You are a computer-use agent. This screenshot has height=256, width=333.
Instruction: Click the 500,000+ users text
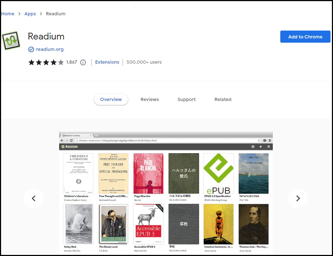[x=144, y=62]
